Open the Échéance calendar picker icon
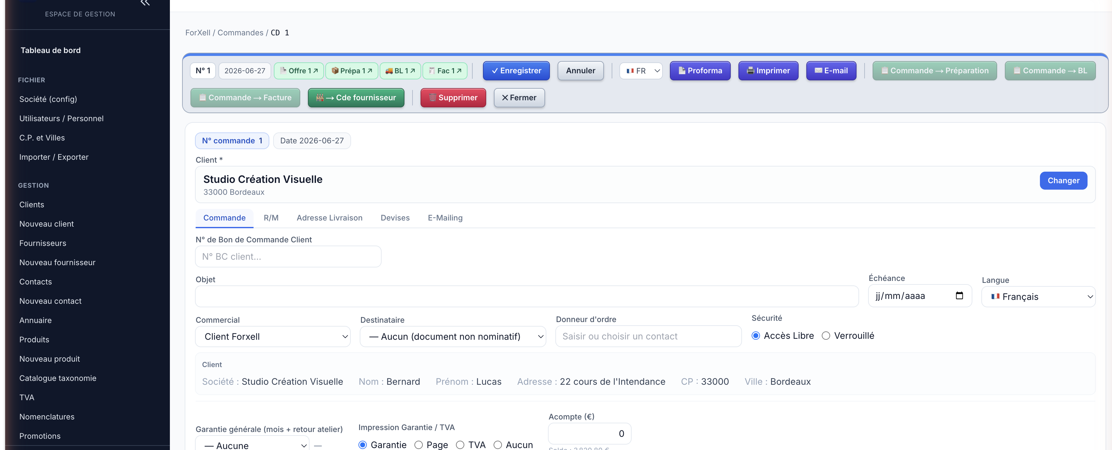The height and width of the screenshot is (450, 1112). pos(959,296)
